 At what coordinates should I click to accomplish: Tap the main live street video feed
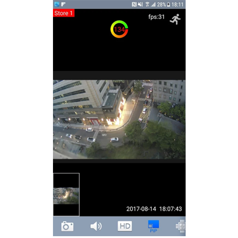[x=119, y=119]
